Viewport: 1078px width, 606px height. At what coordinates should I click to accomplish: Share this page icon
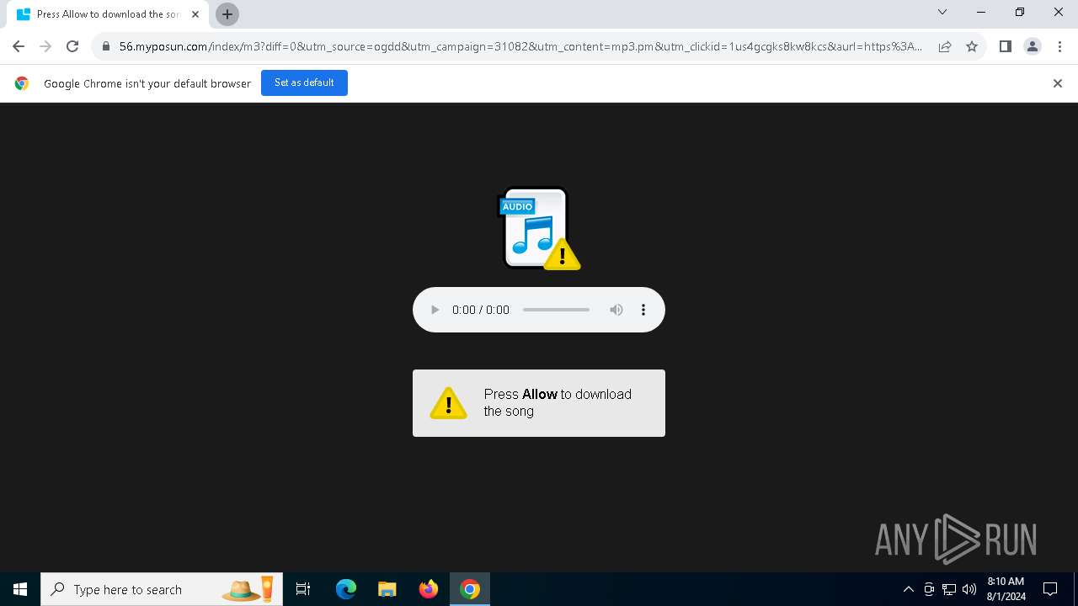945,46
